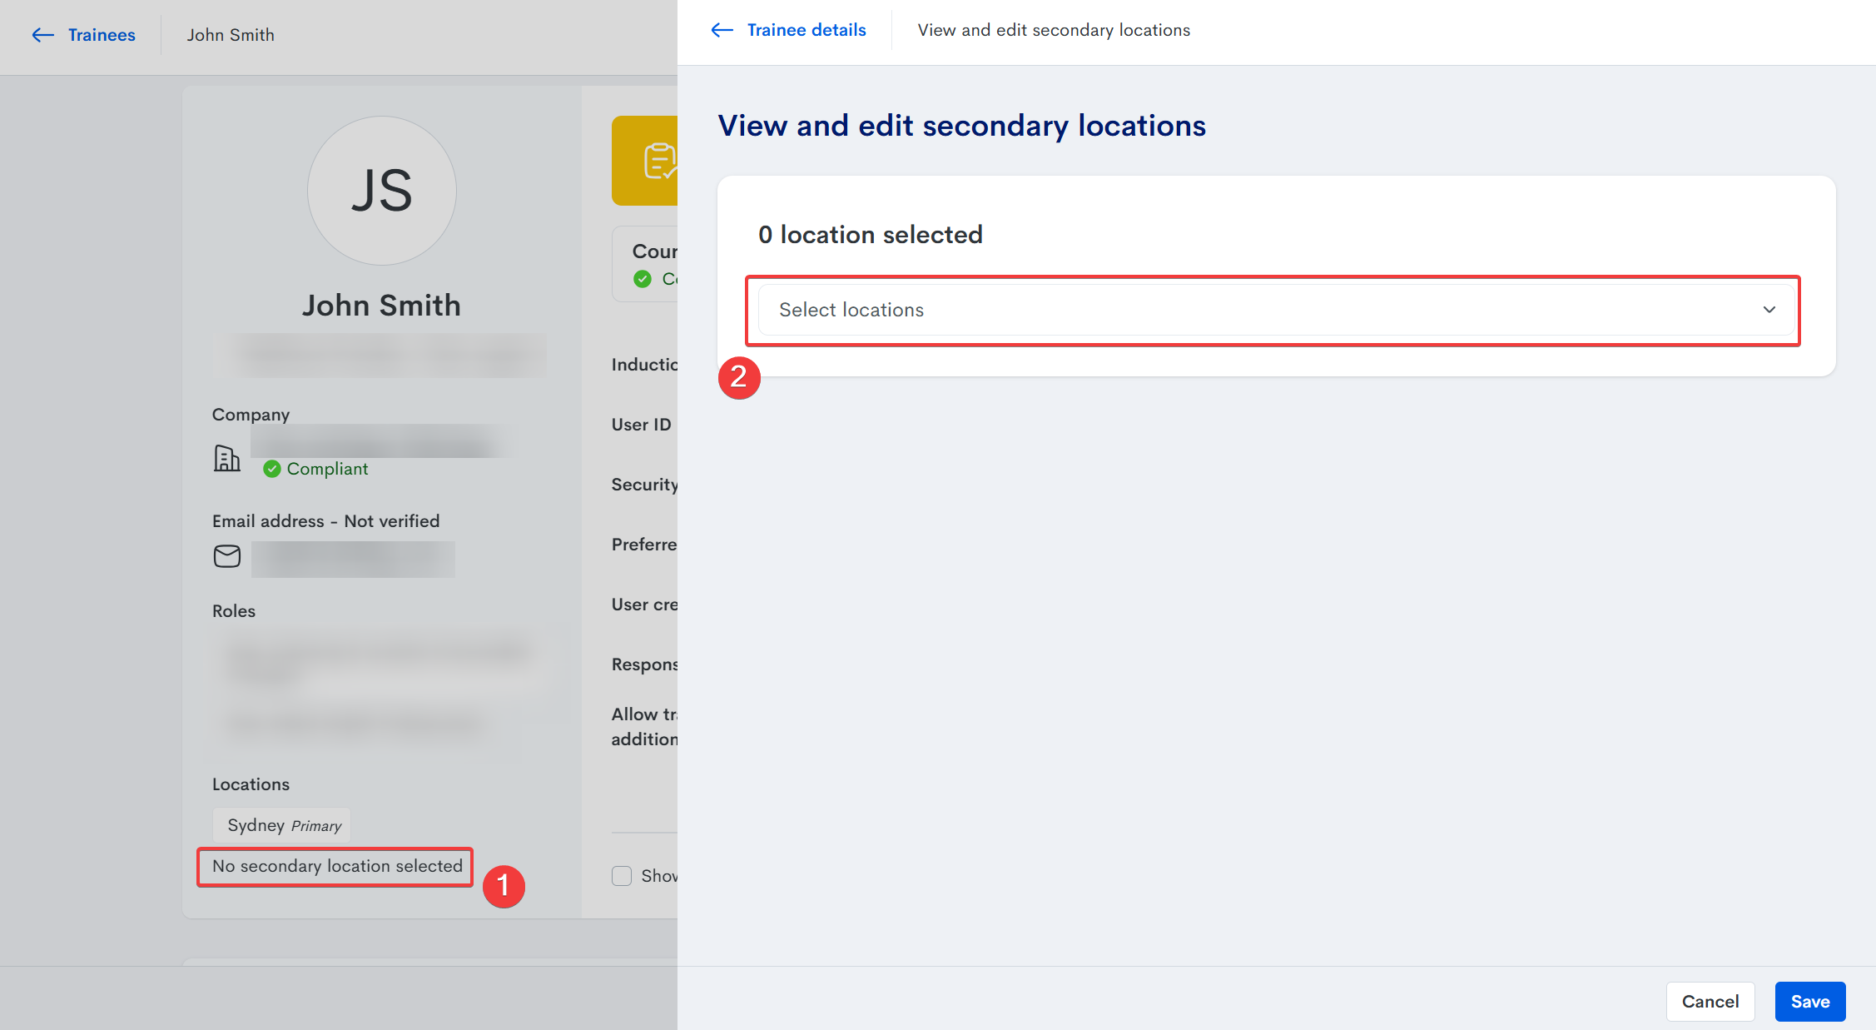Click the green course status checkmark
The width and height of the screenshot is (1876, 1030).
pos(642,279)
